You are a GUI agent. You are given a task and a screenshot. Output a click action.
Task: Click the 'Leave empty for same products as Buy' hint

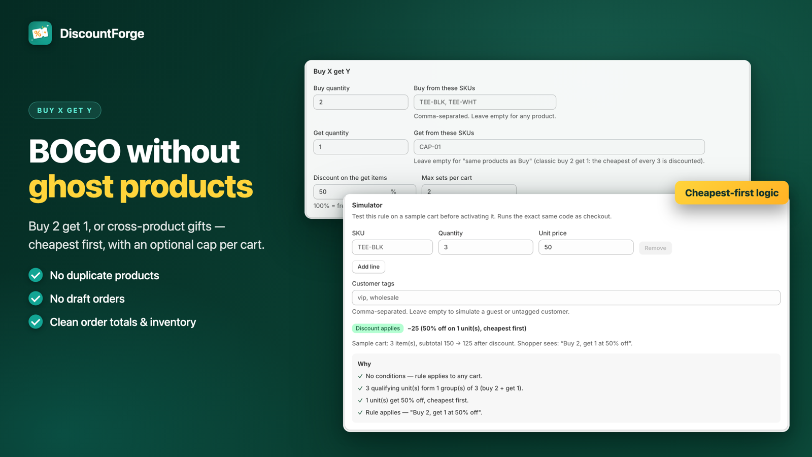(559, 161)
